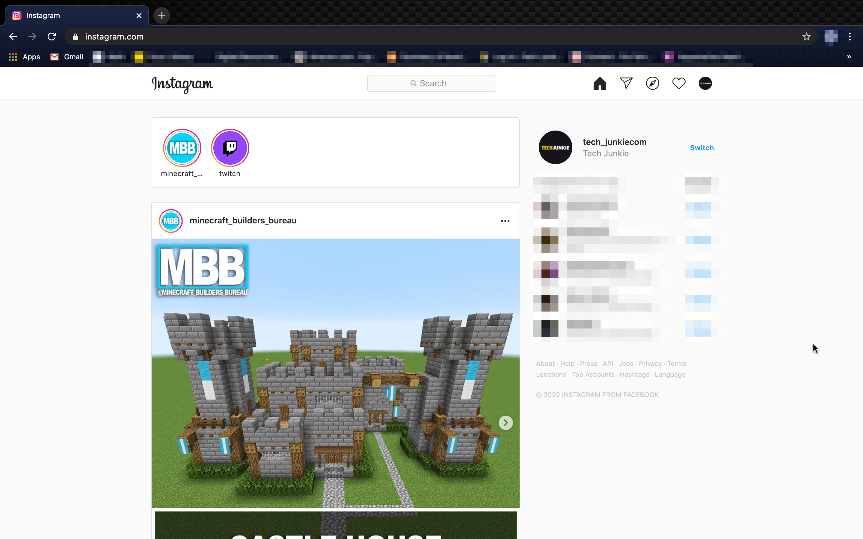View site info lock icon
This screenshot has height=539, width=863.
pos(75,37)
